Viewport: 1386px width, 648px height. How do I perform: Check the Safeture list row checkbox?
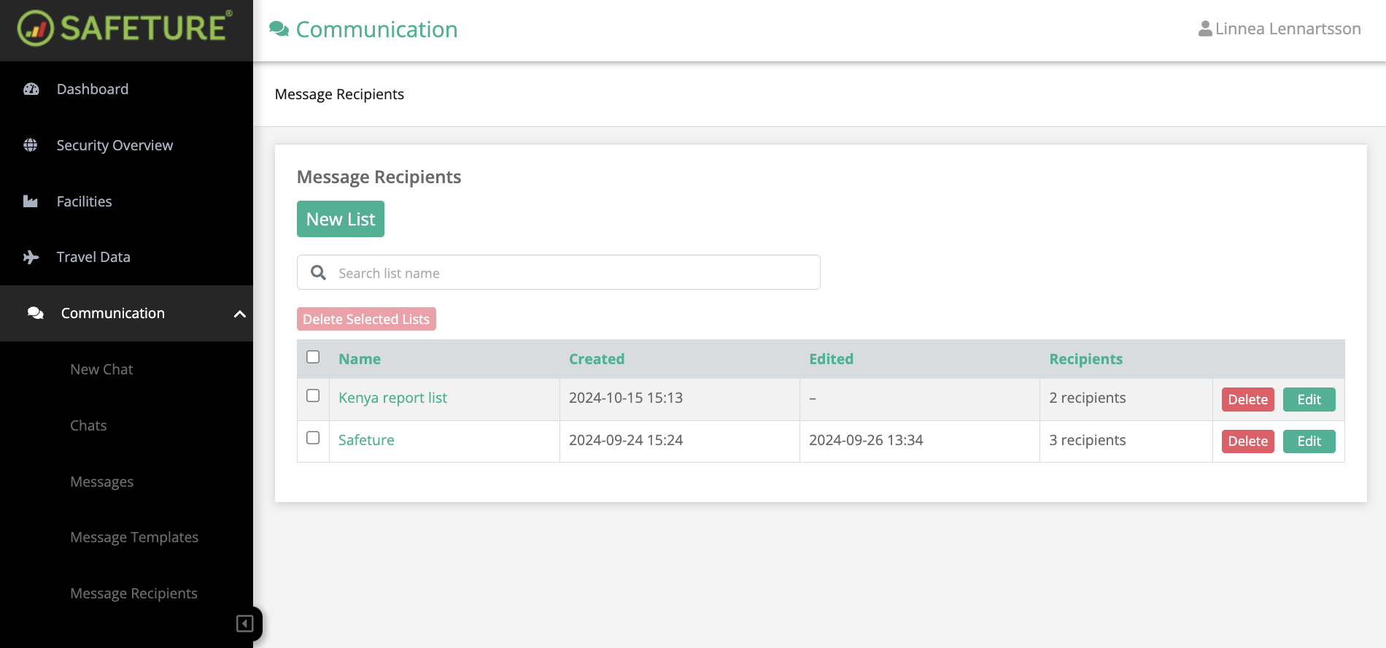(x=313, y=438)
